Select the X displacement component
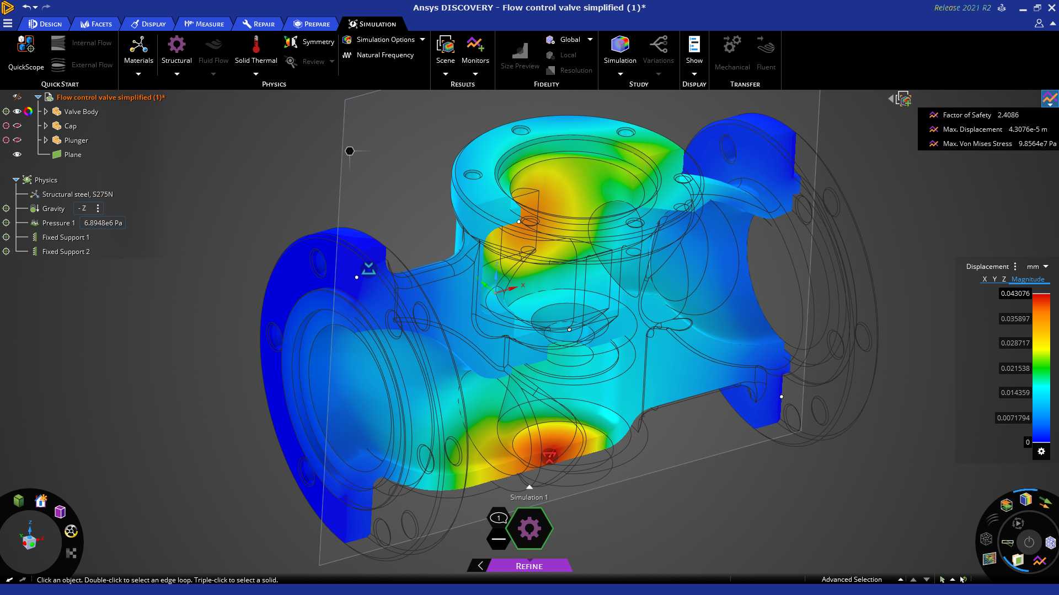1059x595 pixels. (x=985, y=279)
